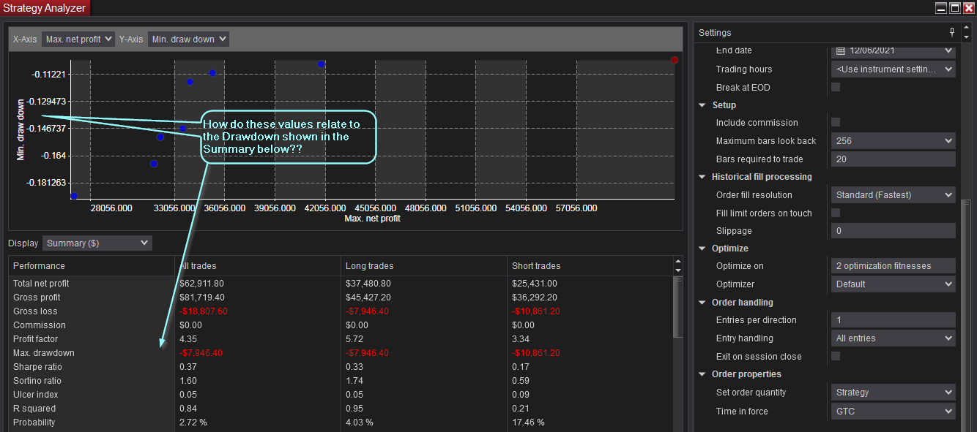Open the Order fill resolution dropdown
This screenshot has height=432, width=977.
pyautogui.click(x=893, y=194)
